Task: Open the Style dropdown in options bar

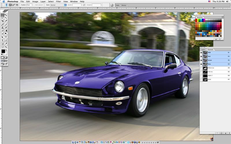Action: 58,5
